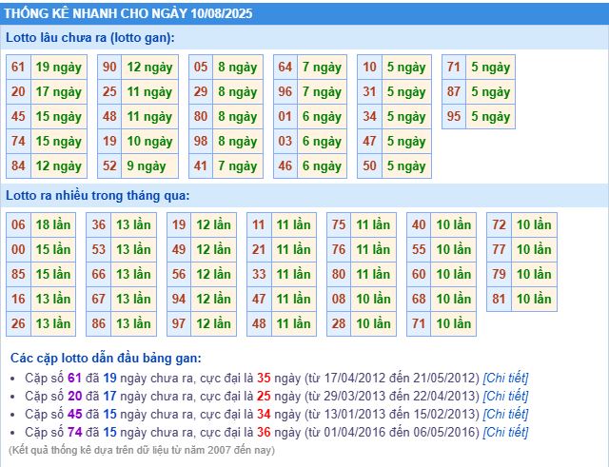
Task: Select number 87 cell
Action: pyautogui.click(x=454, y=92)
